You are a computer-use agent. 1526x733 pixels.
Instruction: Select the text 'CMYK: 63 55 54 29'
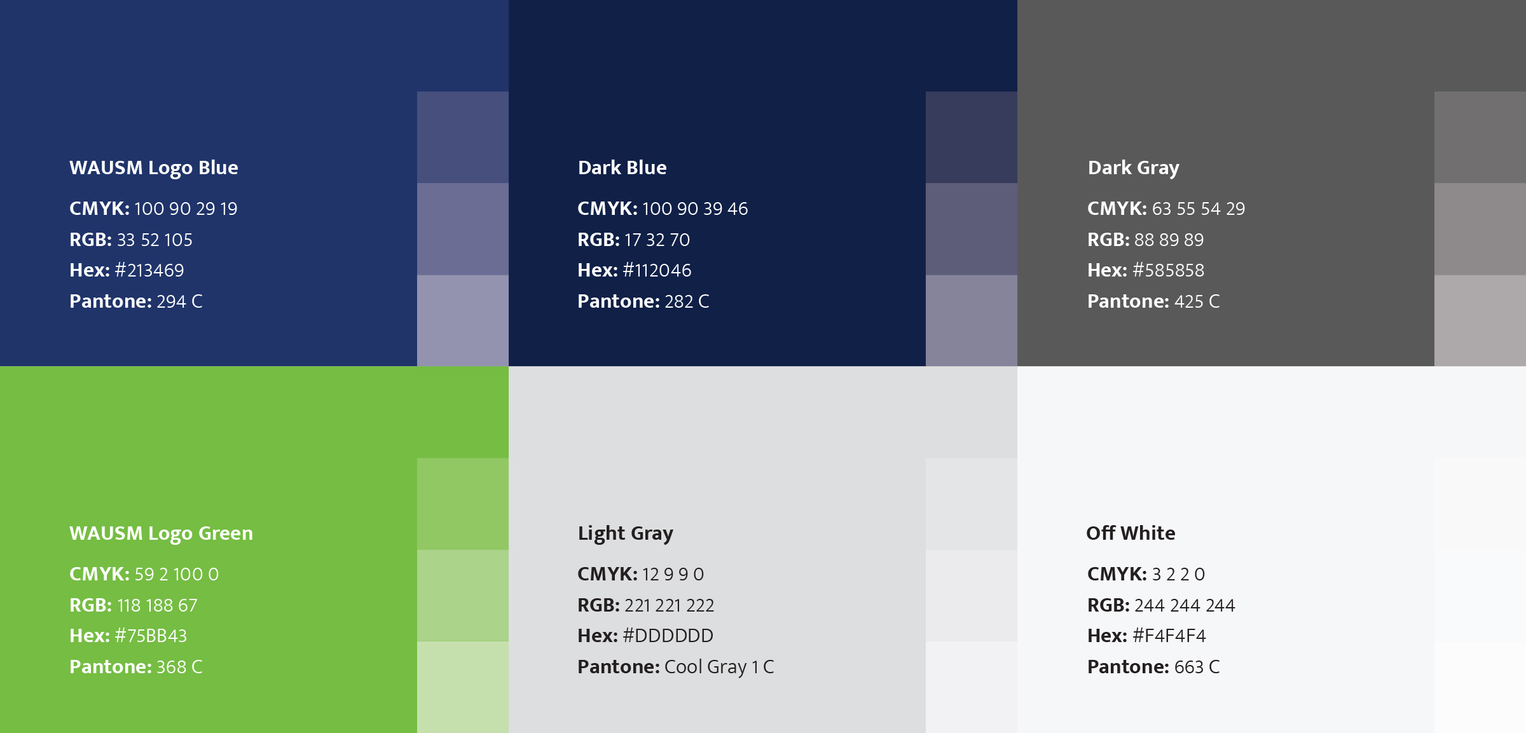[1166, 209]
